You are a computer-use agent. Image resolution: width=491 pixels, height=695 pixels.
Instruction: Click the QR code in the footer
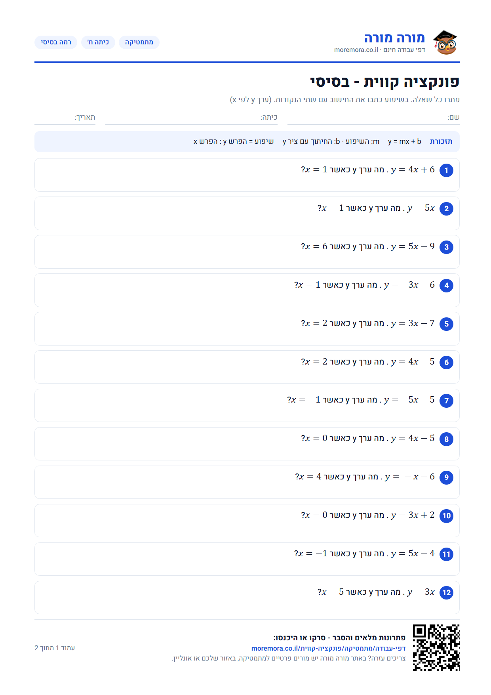[x=436, y=648]
